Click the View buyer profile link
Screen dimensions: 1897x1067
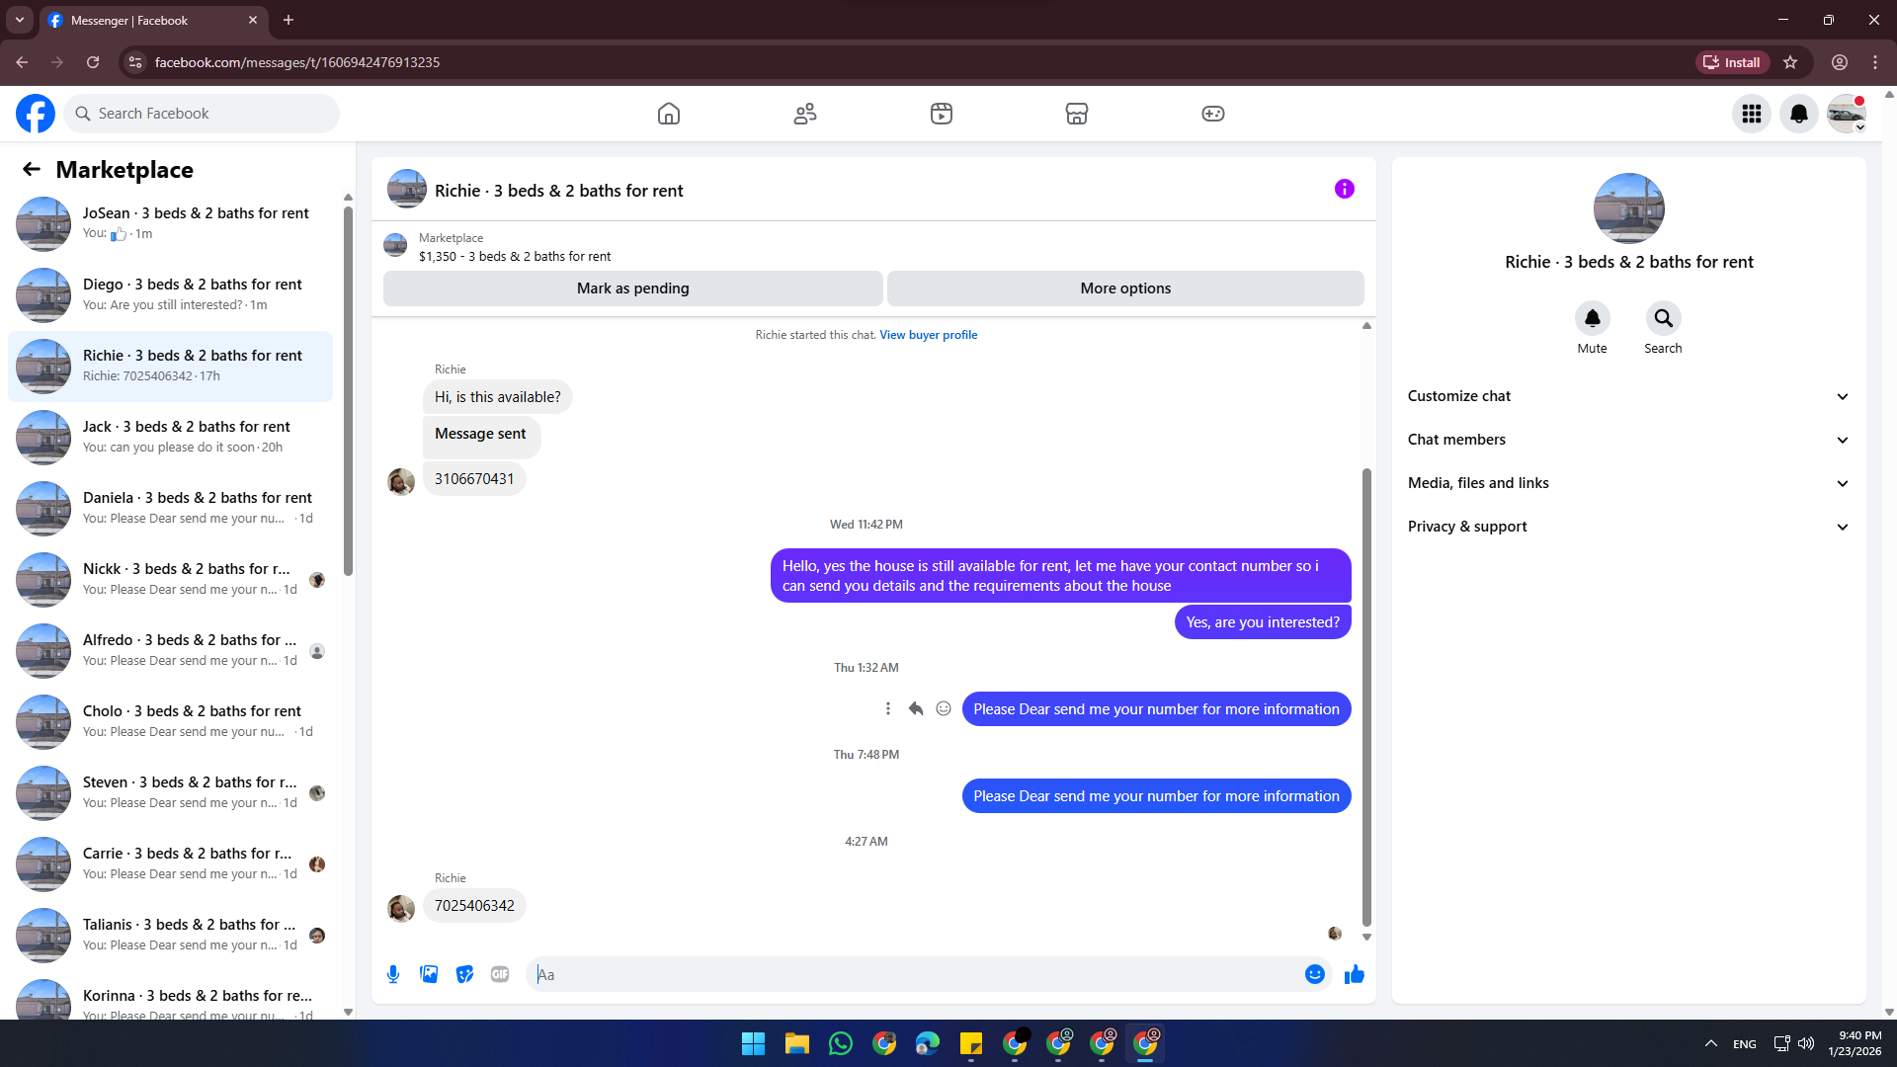(928, 335)
